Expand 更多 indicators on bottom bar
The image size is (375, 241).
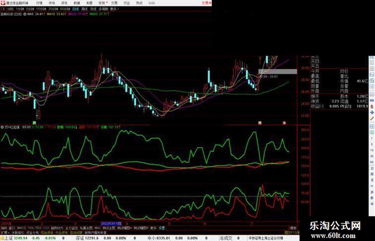153,228
